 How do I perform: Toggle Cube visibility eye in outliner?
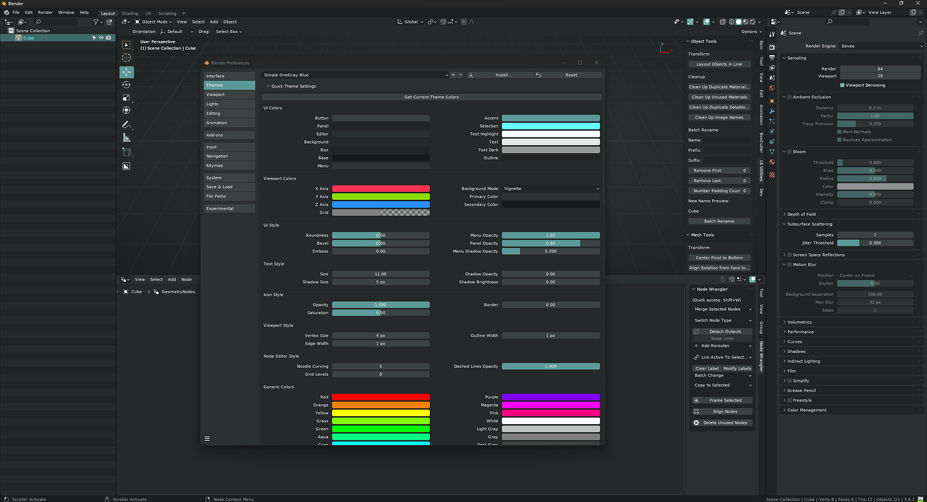point(101,38)
